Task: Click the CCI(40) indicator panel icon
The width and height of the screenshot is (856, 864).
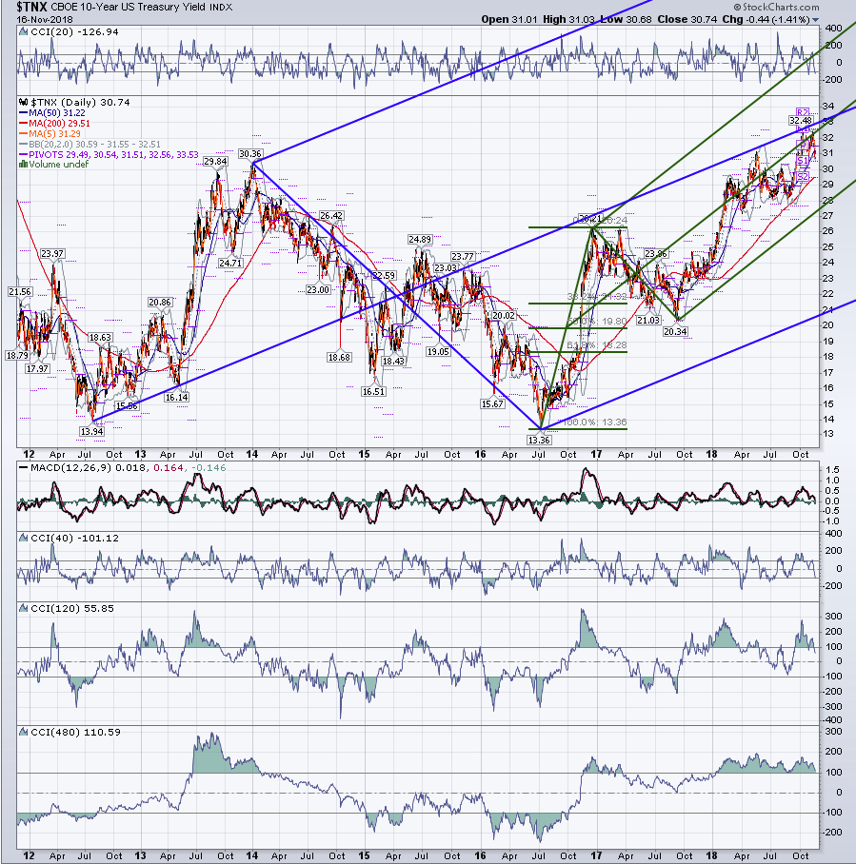Action: coord(23,538)
